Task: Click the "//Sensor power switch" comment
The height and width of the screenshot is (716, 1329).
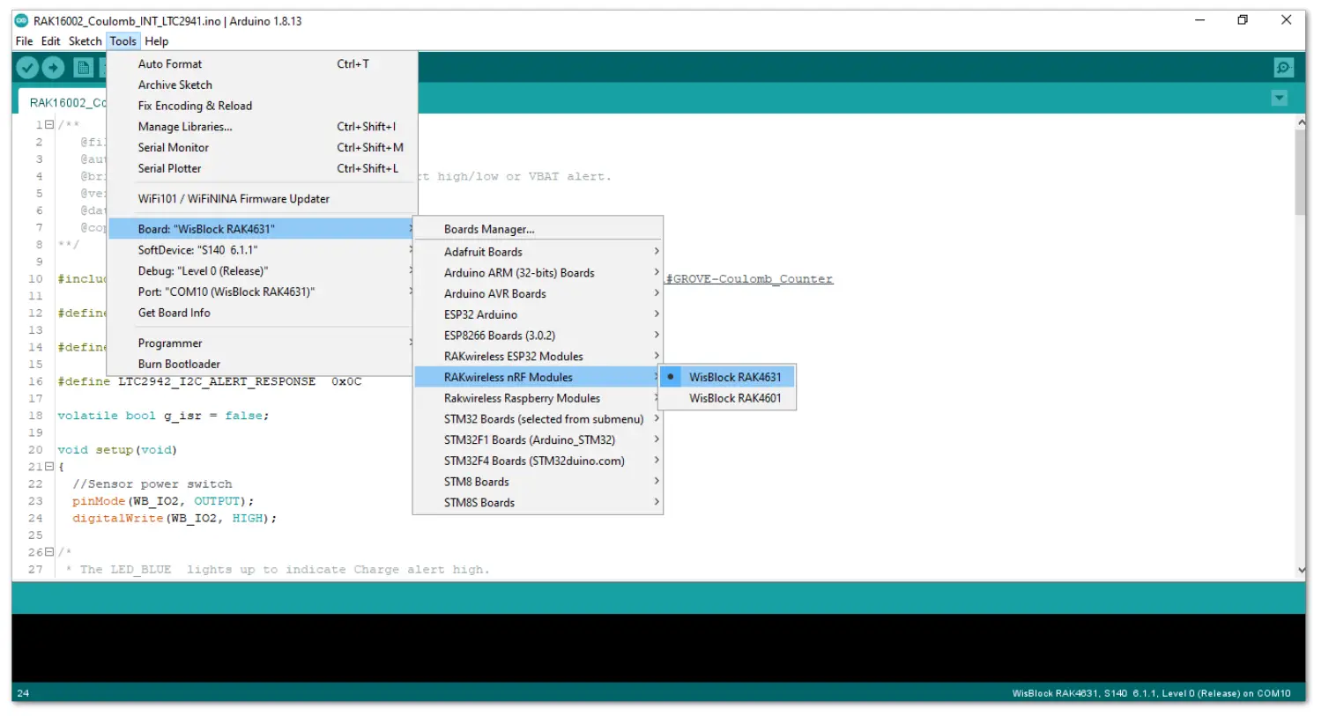Action: (152, 484)
